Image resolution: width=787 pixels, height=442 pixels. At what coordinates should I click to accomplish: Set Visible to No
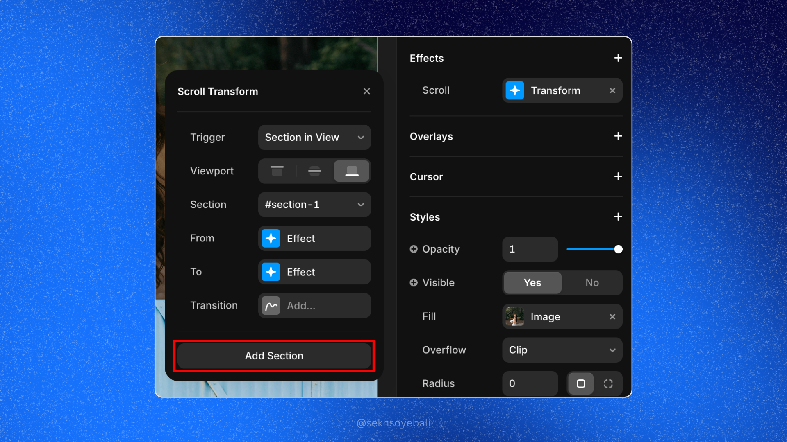[591, 283]
